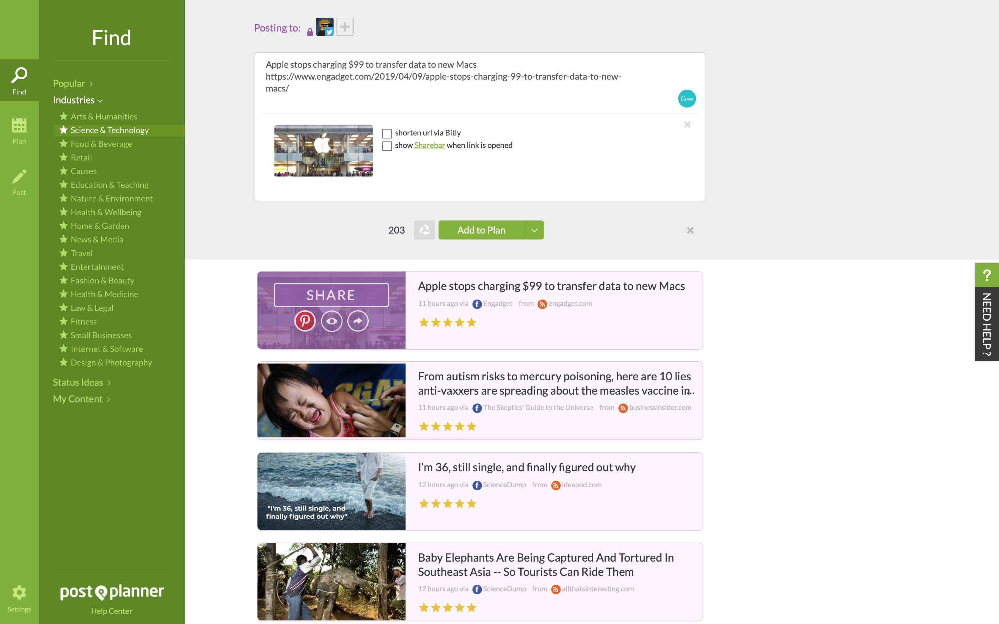999x624 pixels.
Task: Open the Sharebar link
Action: (429, 145)
